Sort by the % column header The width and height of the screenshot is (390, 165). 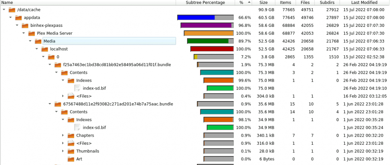[x=243, y=2]
